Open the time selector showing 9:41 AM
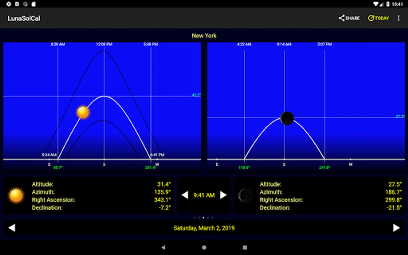 [x=204, y=195]
